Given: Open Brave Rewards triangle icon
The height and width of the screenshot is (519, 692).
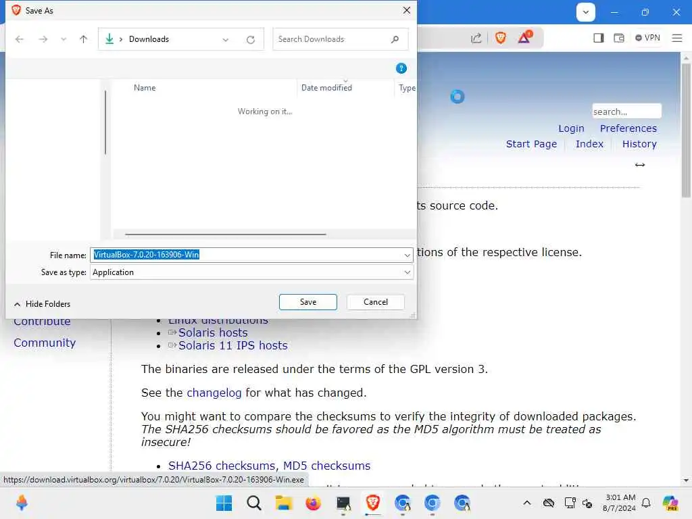Looking at the screenshot, I should 524,37.
